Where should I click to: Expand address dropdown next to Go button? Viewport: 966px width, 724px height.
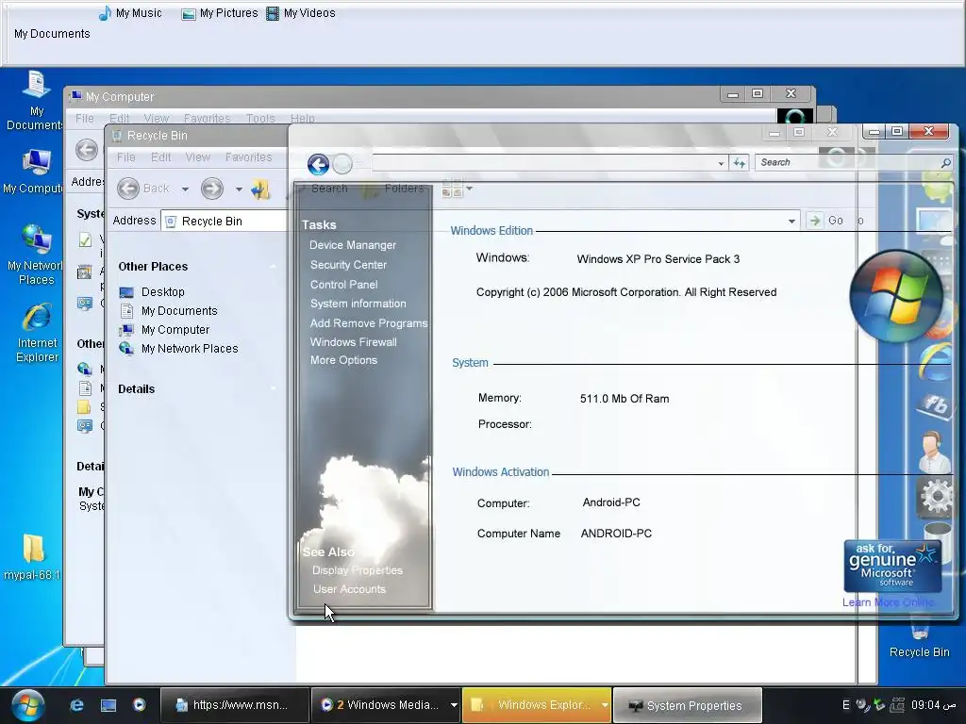pos(791,221)
